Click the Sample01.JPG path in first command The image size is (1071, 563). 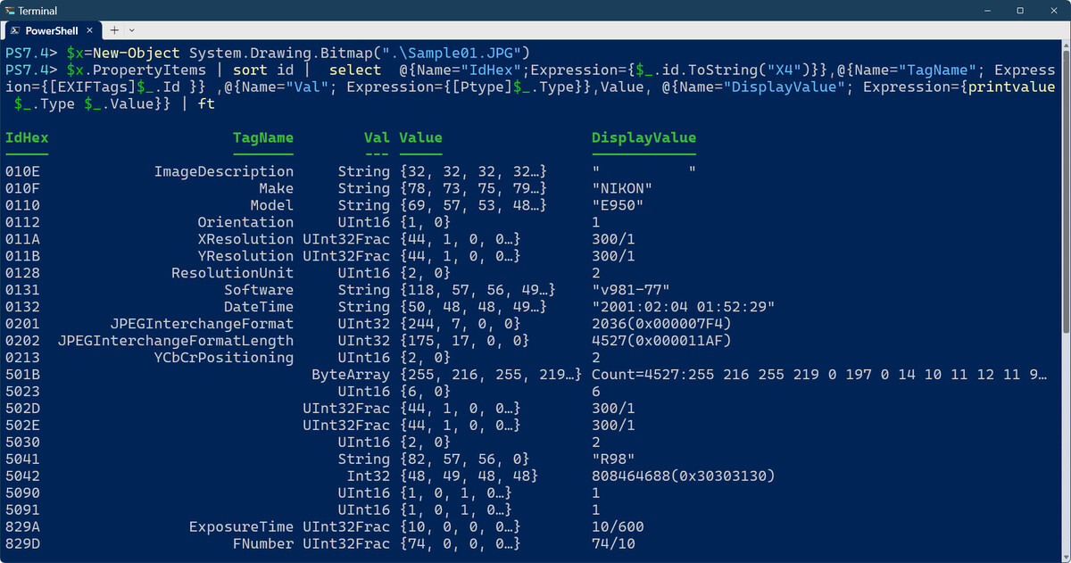456,53
